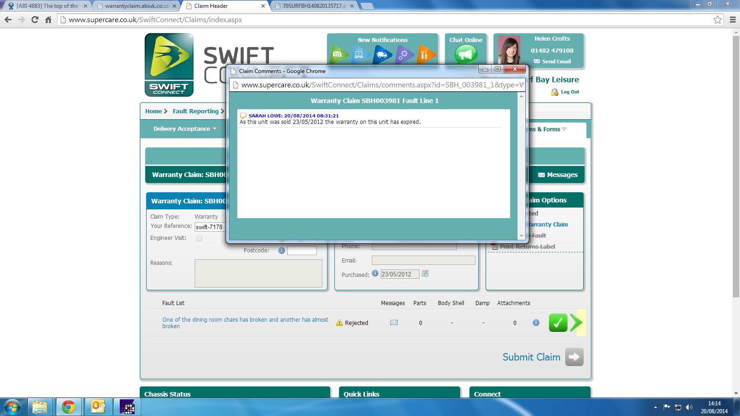Click the Postcode input field
The height and width of the screenshot is (416, 740).
[x=302, y=251]
